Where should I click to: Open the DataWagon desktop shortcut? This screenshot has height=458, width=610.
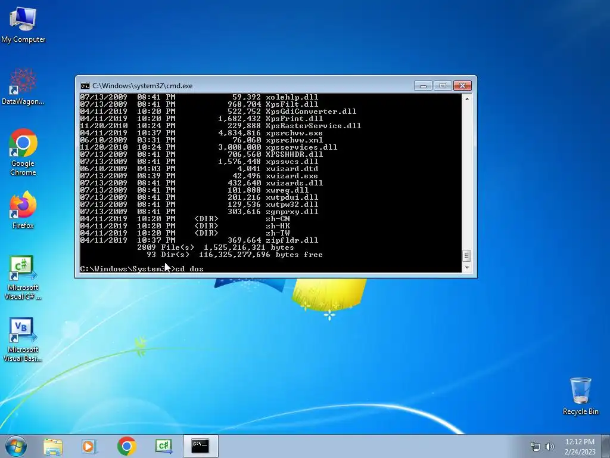click(x=23, y=87)
